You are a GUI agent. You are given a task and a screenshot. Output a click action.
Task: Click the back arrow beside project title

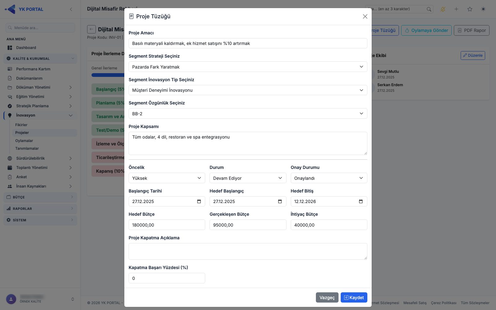click(91, 29)
